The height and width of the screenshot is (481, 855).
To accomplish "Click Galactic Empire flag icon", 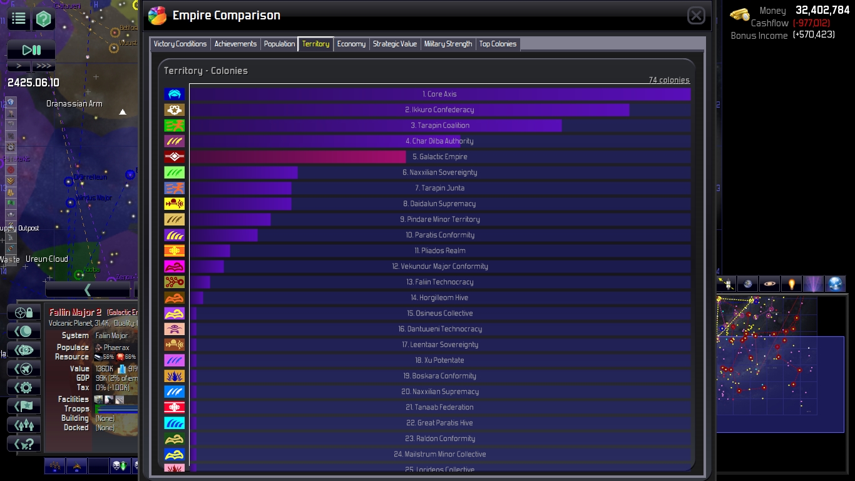I will pos(175,157).
